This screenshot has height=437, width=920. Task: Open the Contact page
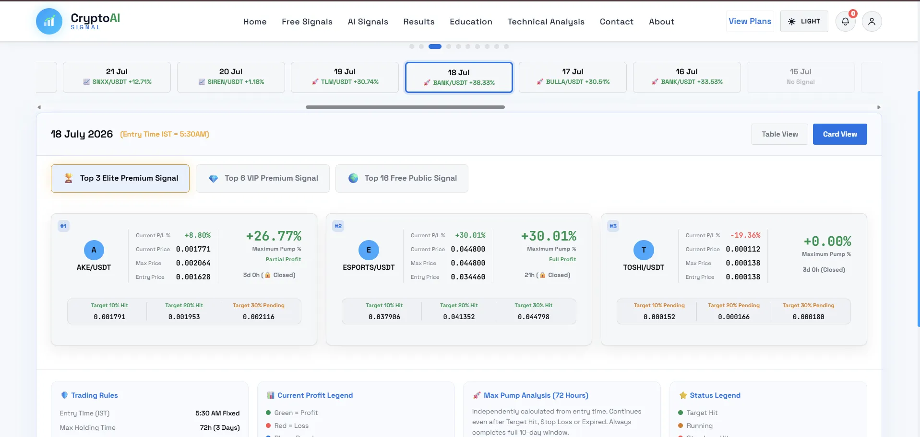(617, 22)
